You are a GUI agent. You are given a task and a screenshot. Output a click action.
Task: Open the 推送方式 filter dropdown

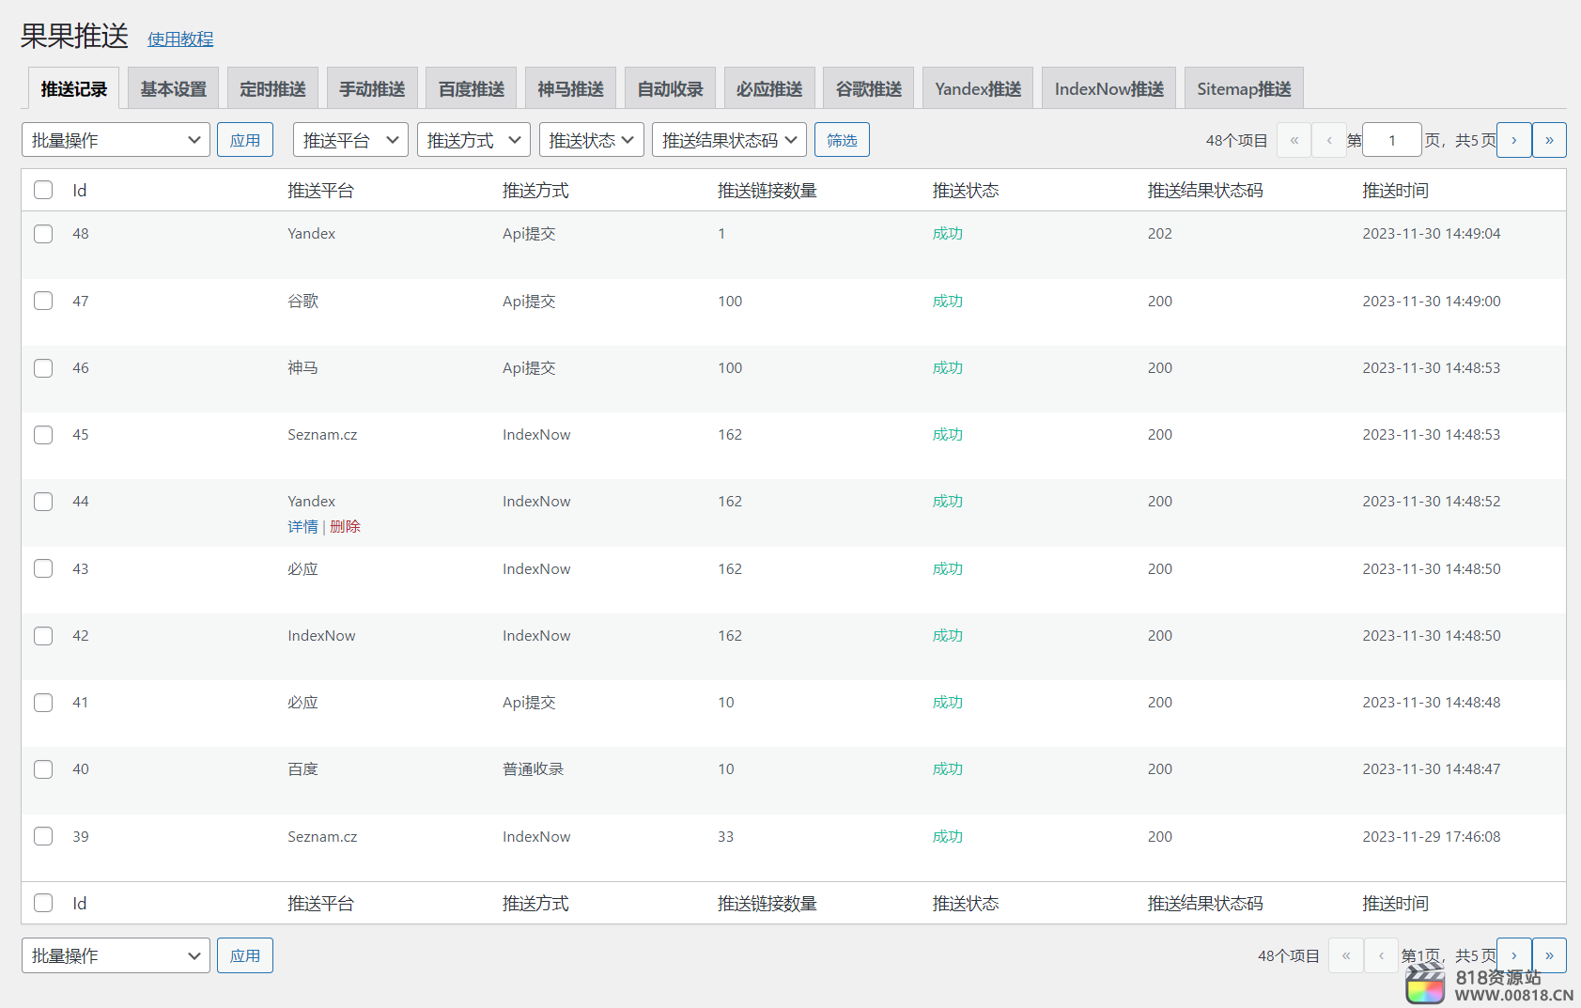473,140
